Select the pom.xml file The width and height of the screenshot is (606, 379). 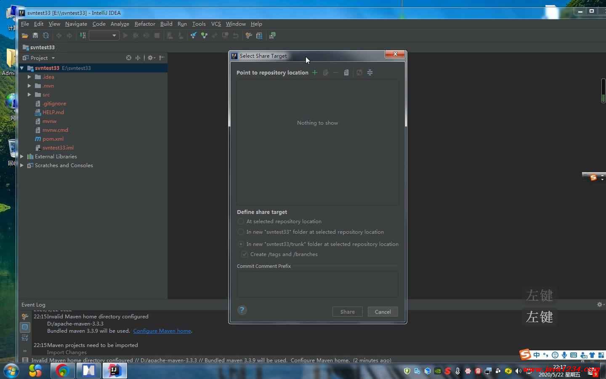50,139
